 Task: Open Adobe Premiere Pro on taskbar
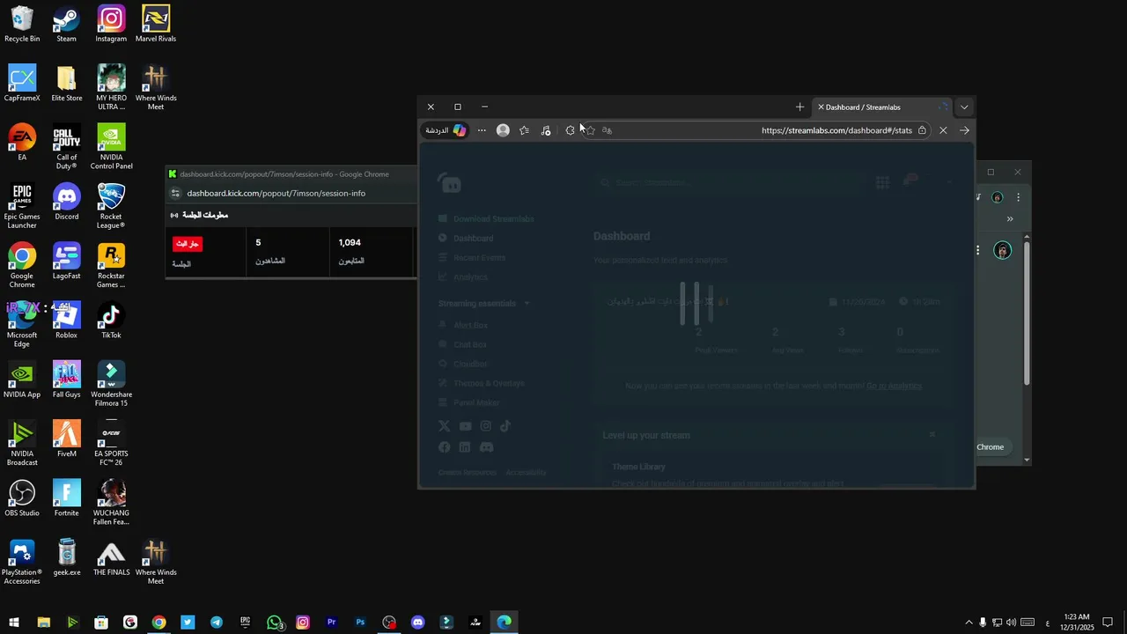click(332, 623)
